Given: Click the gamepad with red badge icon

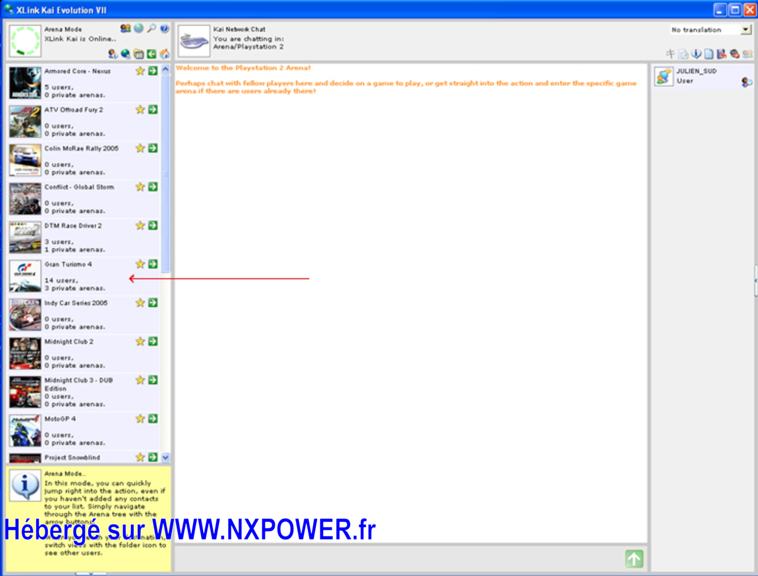Looking at the screenshot, I should pos(735,54).
